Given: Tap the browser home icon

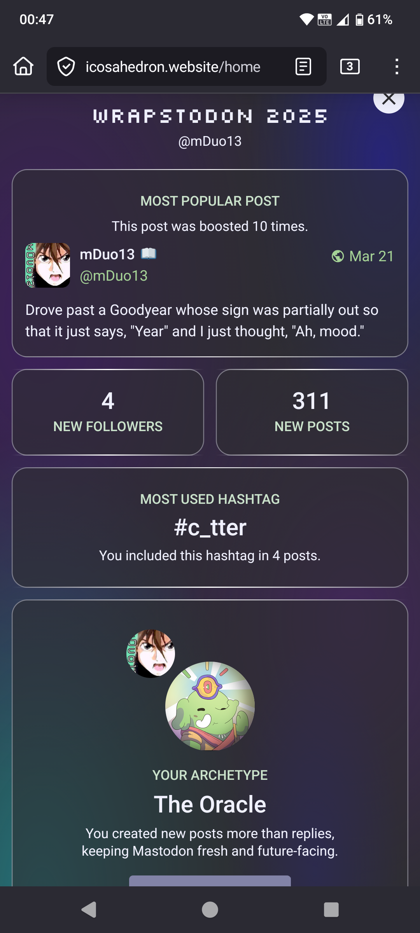Looking at the screenshot, I should point(23,66).
